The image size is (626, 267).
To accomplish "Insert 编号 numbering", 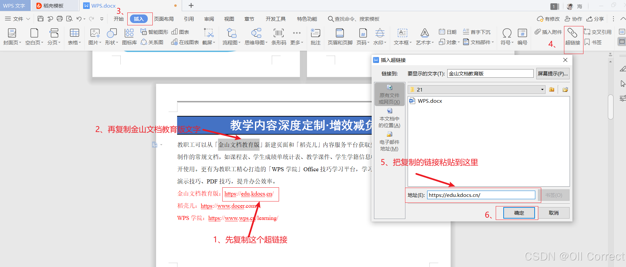I will pos(522,37).
